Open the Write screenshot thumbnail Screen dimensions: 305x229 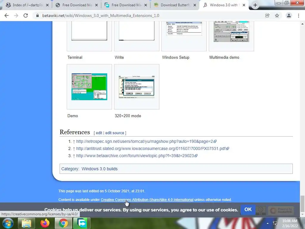click(136, 31)
